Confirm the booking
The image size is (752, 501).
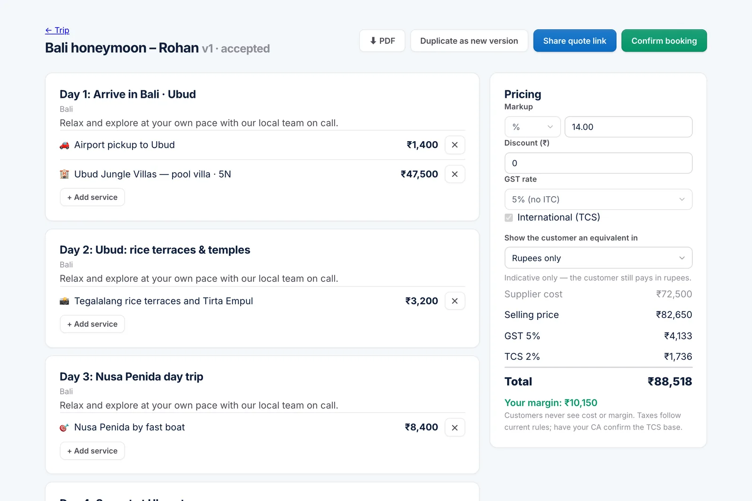(664, 41)
